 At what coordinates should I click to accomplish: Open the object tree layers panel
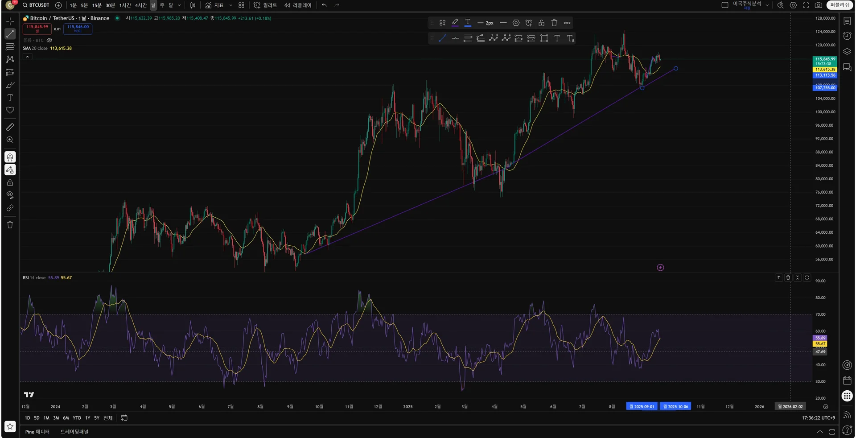point(847,52)
